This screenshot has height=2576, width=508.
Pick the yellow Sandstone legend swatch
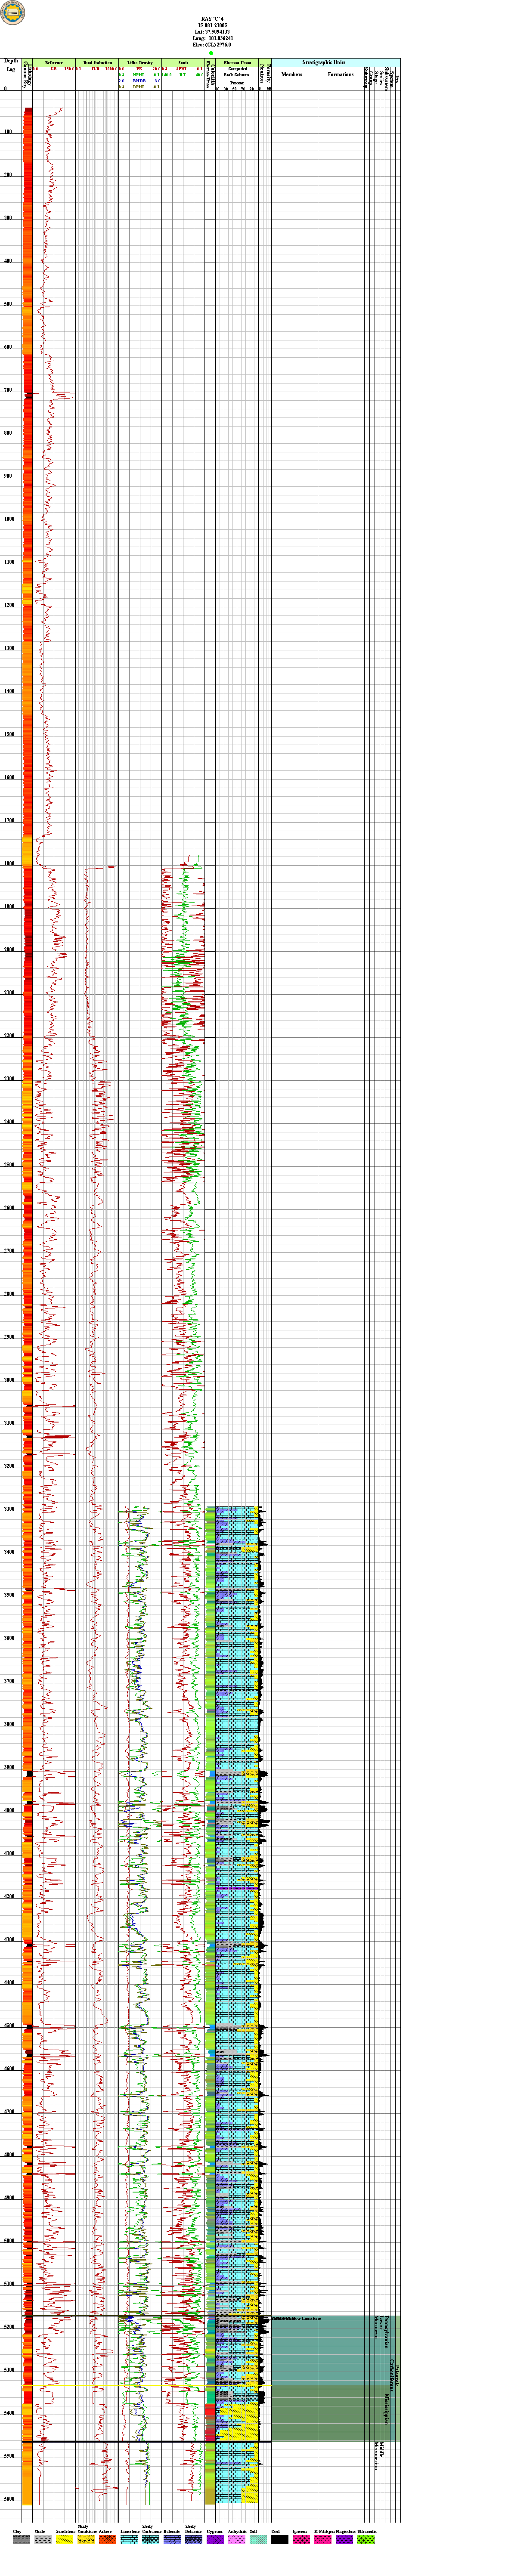[x=64, y=2539]
